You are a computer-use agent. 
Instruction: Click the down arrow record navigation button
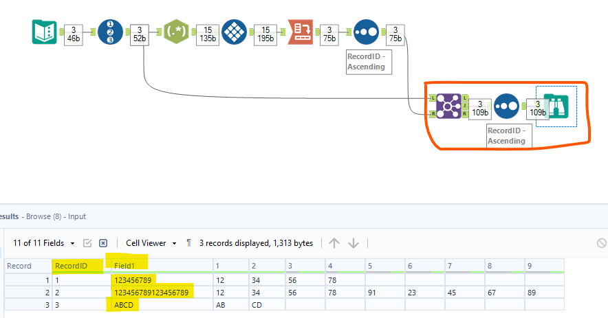354,243
